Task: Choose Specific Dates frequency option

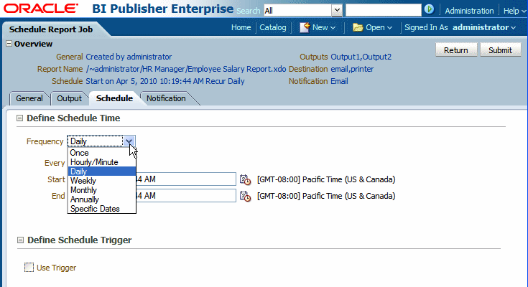Action: (102, 209)
